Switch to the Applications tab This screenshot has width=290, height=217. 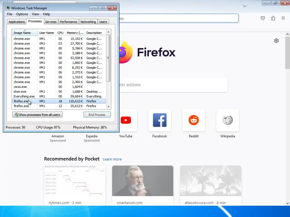(x=17, y=21)
